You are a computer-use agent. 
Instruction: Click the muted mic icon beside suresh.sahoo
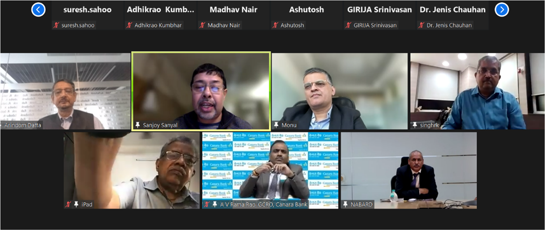point(56,25)
